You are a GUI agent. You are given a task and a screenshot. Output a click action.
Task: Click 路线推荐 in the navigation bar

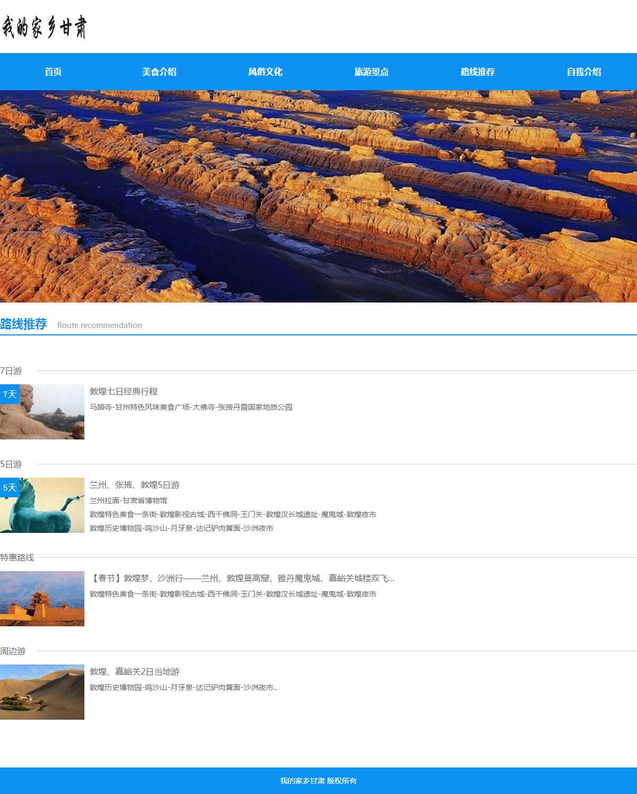[478, 72]
